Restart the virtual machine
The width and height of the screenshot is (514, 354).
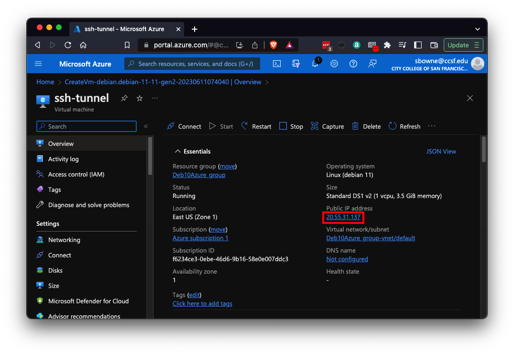point(256,126)
